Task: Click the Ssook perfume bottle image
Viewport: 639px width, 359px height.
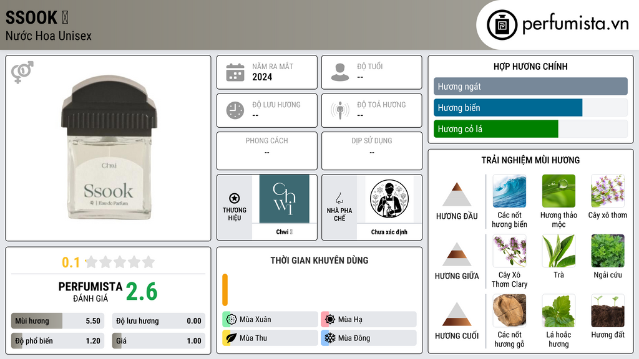Action: pyautogui.click(x=109, y=147)
